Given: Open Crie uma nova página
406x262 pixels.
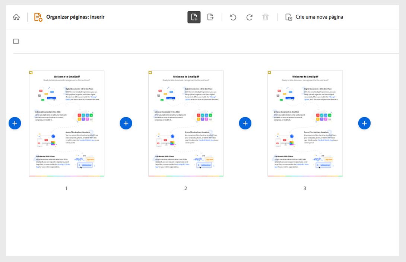Looking at the screenshot, I should pos(319,17).
